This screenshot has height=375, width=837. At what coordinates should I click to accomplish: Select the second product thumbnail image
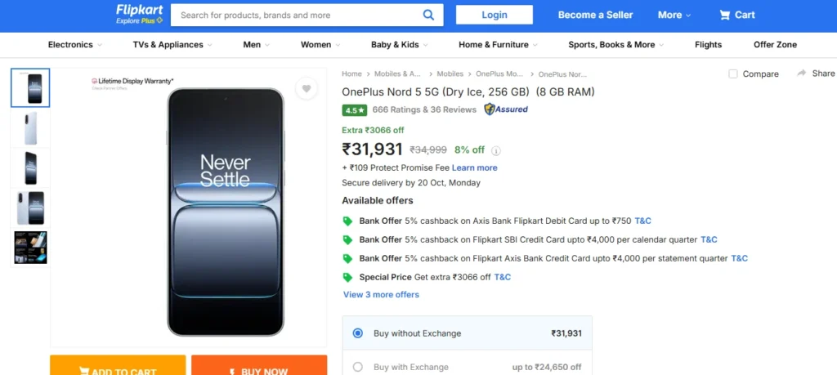pyautogui.click(x=30, y=128)
